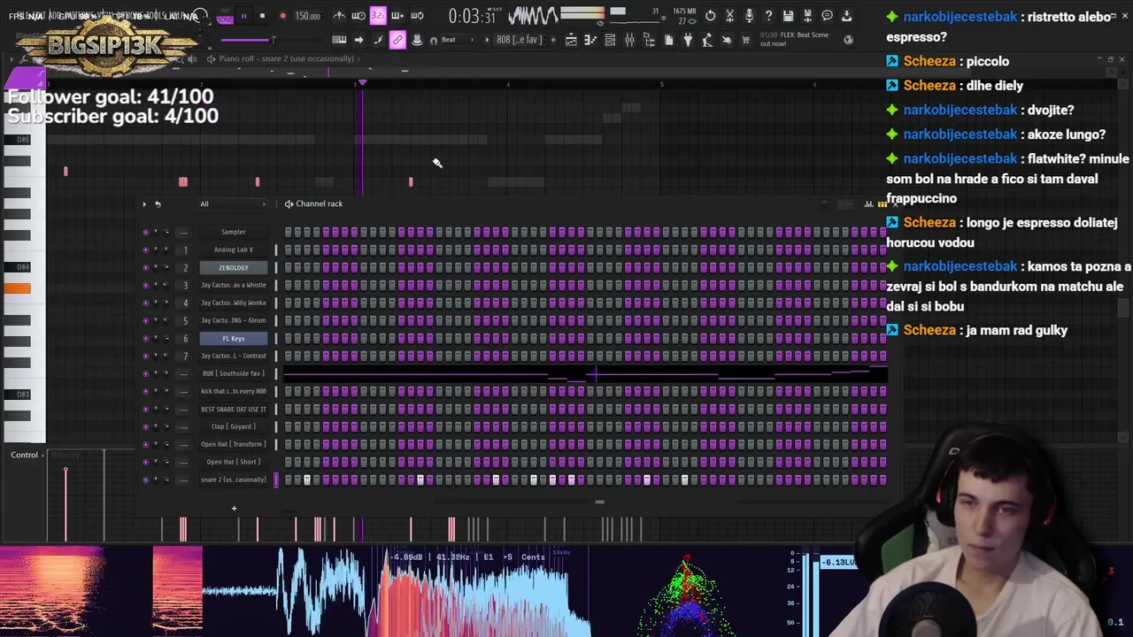
Task: Click the 0:03:31 time display
Action: pos(474,16)
